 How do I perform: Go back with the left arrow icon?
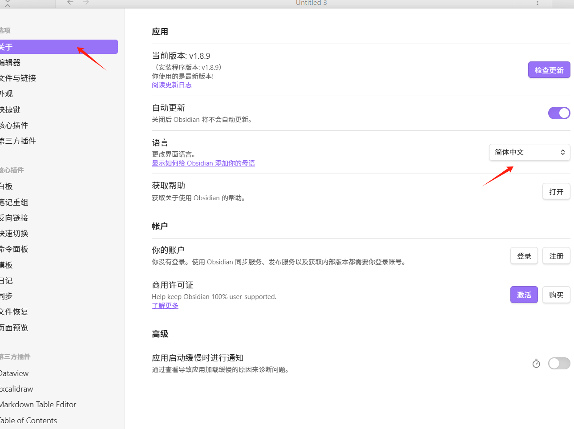click(x=70, y=2)
